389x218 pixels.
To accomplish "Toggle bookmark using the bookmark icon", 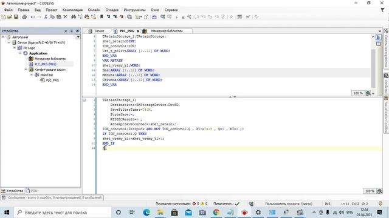I will pos(102,17).
